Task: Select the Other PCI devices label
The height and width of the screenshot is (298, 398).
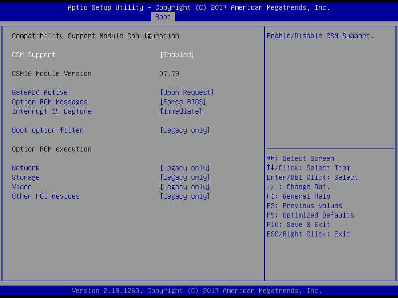Action: click(x=46, y=196)
